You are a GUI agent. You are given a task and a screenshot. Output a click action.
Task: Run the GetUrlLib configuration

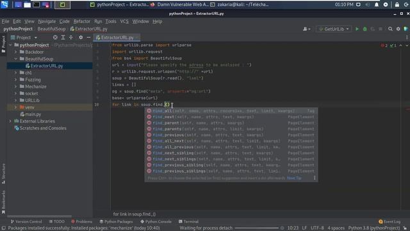coord(357,29)
